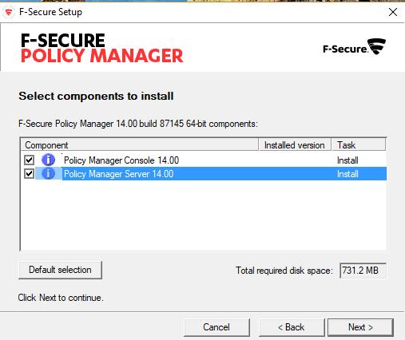
Task: Select the Policy Manager Server 14.00 row
Action: [x=204, y=174]
